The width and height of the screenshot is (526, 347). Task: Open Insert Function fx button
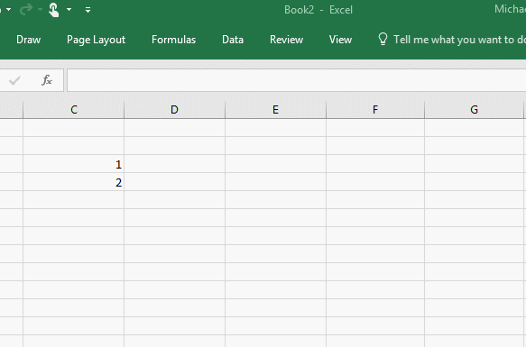click(x=47, y=80)
